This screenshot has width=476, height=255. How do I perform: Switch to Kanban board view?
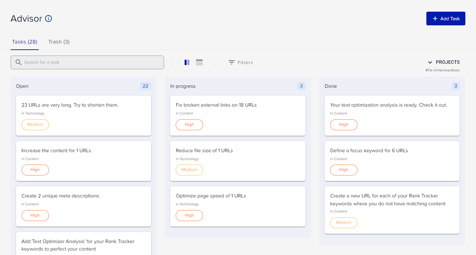(187, 62)
